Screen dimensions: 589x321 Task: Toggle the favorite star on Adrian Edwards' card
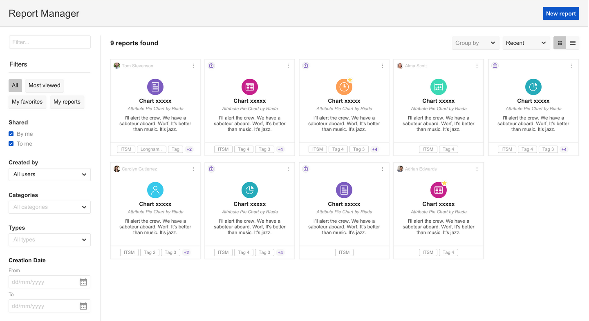coord(445,183)
